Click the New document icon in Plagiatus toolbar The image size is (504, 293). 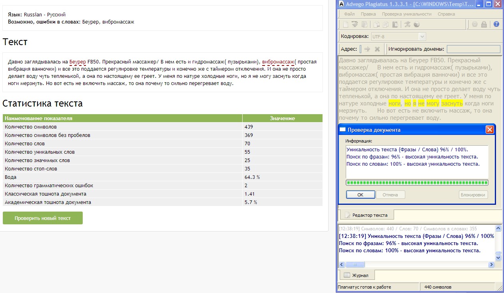pos(346,24)
